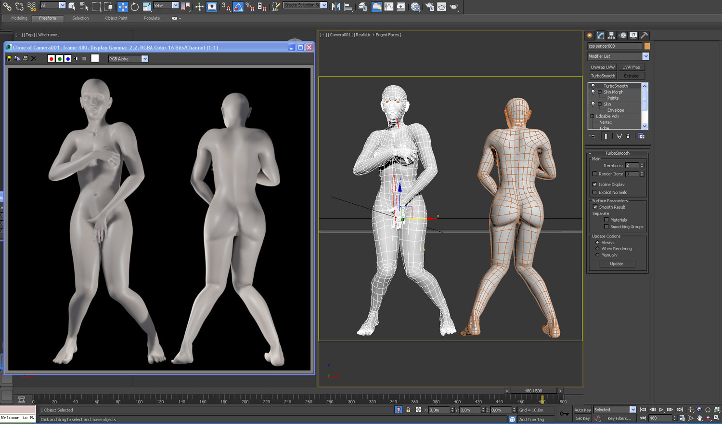Open the Modifier List dropdown
Viewport: 722px width, 424px height.
[x=645, y=56]
